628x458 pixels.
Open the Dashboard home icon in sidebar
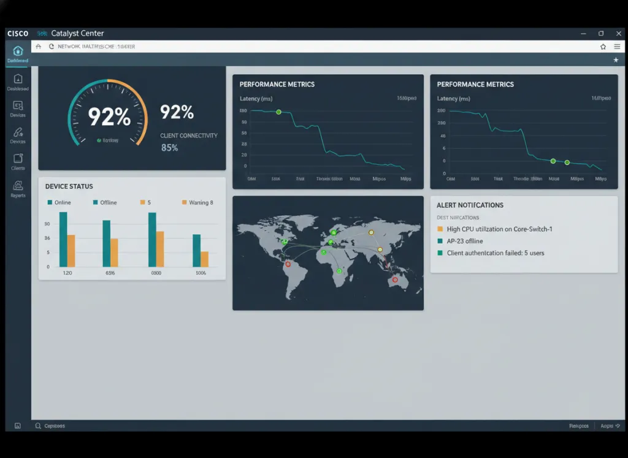pyautogui.click(x=18, y=51)
